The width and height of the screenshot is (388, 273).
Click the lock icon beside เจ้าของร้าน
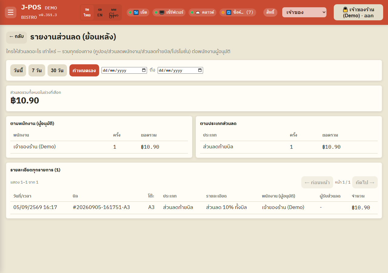click(x=345, y=9)
